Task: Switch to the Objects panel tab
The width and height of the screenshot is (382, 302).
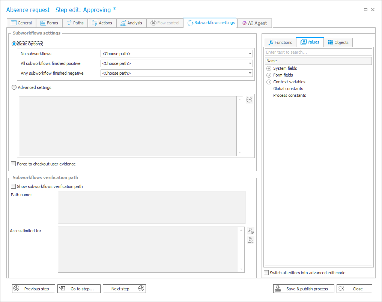Action: pos(338,42)
